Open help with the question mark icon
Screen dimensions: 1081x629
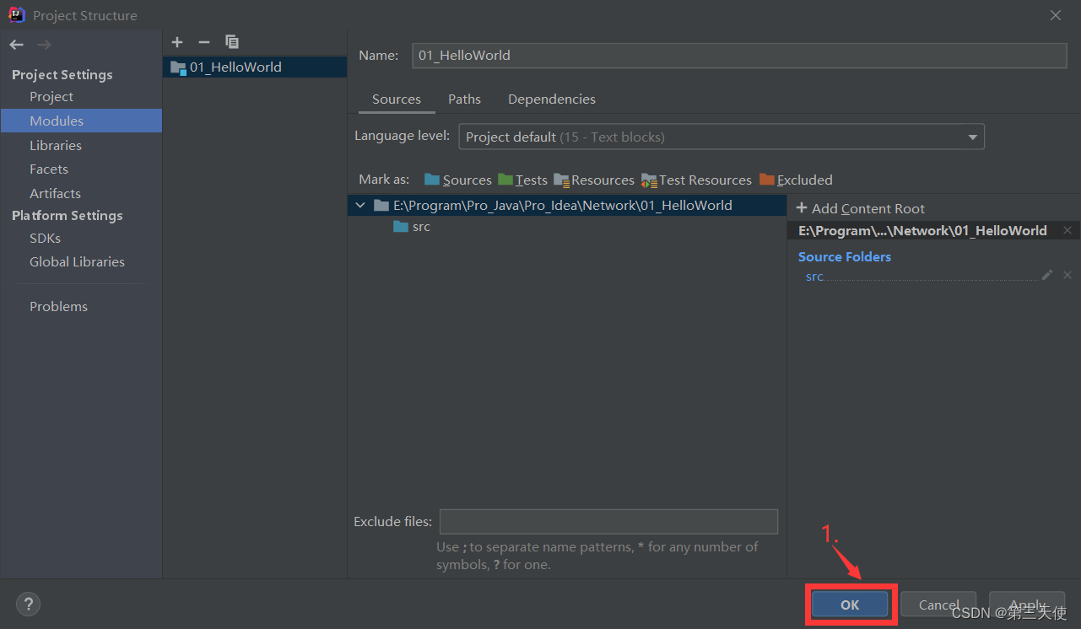(x=28, y=604)
